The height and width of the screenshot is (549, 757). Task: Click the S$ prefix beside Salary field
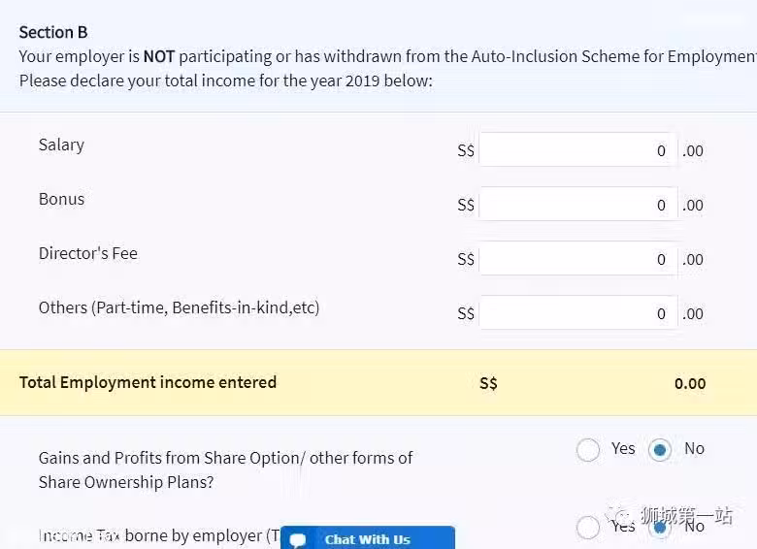pos(466,150)
